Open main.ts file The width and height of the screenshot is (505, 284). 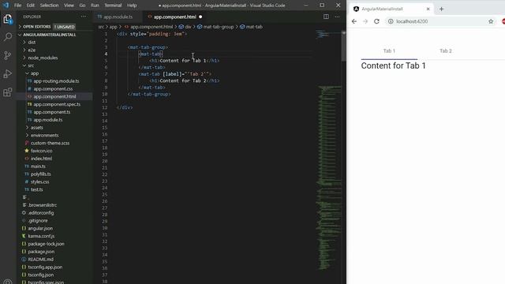click(38, 166)
